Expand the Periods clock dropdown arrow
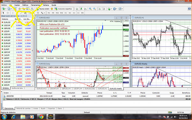The image size is (192, 120). pyautogui.click(x=117, y=9)
